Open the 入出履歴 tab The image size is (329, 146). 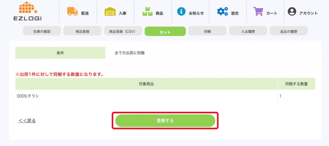point(248,32)
